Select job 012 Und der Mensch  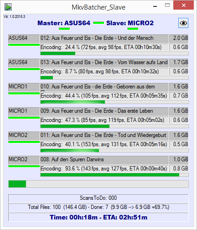coord(104,38)
